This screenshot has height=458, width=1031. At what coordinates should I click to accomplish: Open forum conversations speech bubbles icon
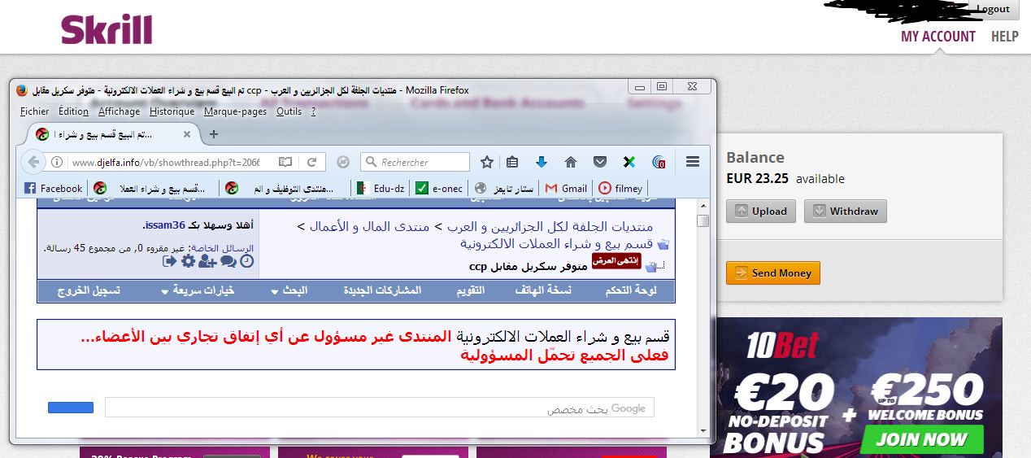tap(228, 261)
